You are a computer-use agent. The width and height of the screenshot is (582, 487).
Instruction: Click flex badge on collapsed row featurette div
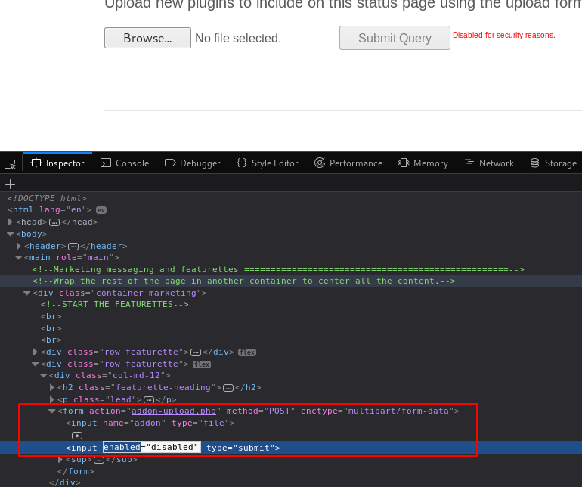pos(247,352)
